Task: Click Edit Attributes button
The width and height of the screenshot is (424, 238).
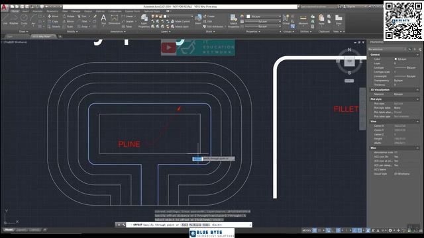Action: point(213,26)
